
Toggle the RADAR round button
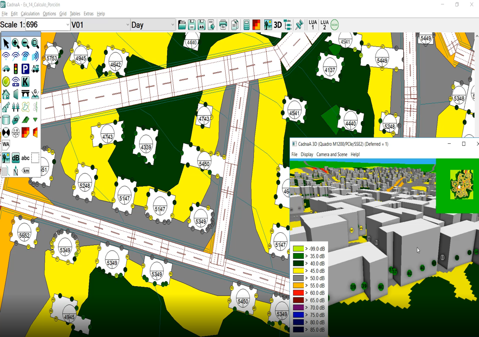335,25
